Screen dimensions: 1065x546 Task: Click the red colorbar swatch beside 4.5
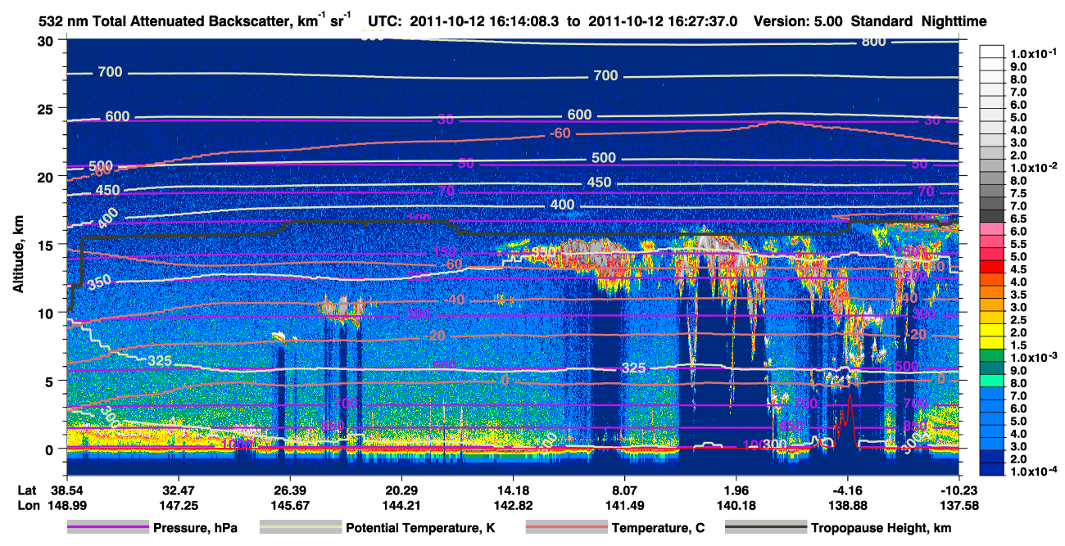tap(991, 268)
